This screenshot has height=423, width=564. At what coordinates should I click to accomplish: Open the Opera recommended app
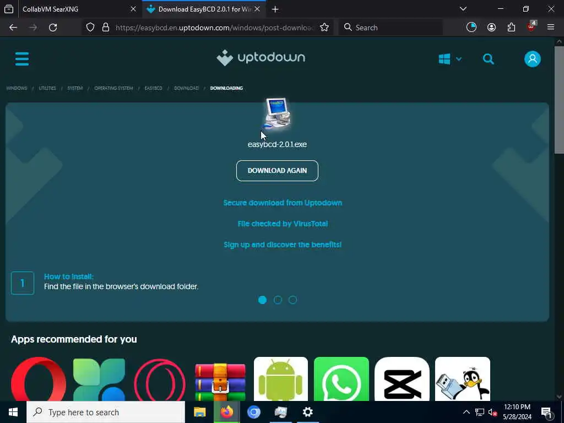pyautogui.click(x=39, y=379)
